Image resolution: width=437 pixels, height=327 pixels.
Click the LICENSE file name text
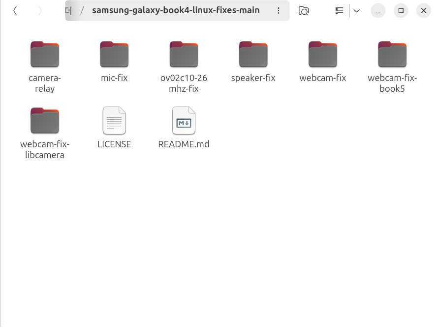point(114,144)
